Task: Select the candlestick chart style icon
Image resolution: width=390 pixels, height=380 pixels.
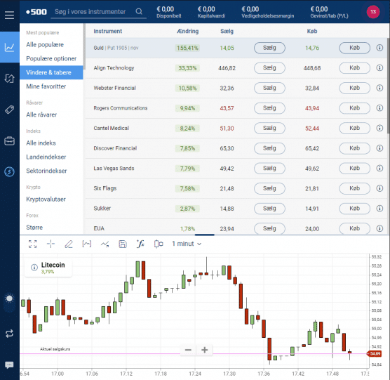Action: 159,244
